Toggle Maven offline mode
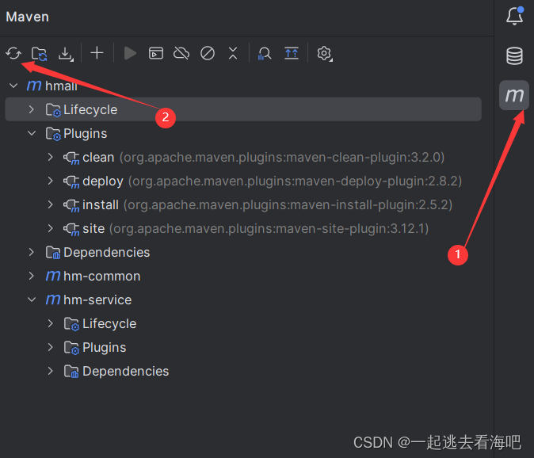The width and height of the screenshot is (534, 458). 181,53
